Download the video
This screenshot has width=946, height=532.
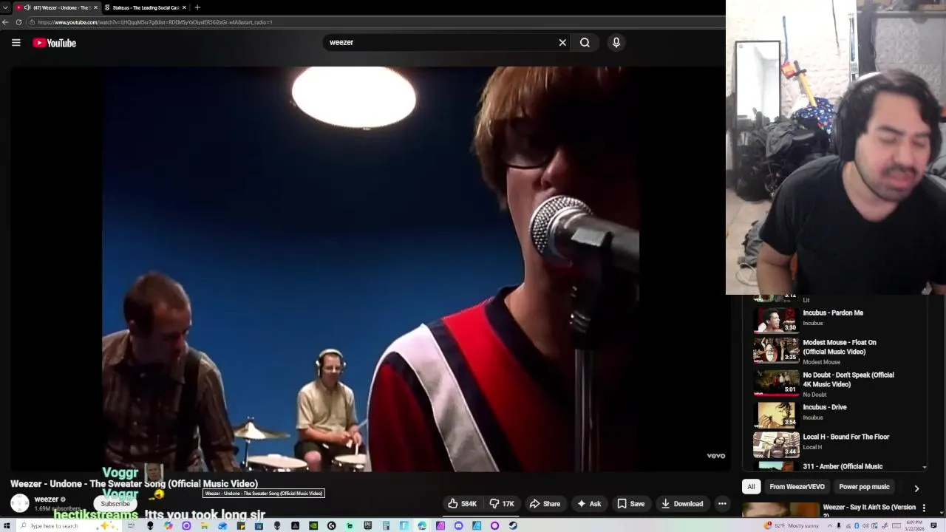[x=681, y=504]
